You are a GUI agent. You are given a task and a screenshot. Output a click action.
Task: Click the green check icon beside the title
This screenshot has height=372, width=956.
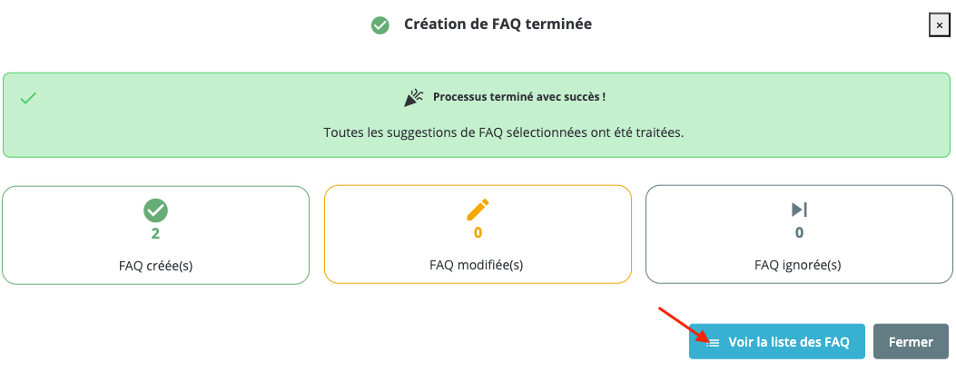pyautogui.click(x=380, y=25)
